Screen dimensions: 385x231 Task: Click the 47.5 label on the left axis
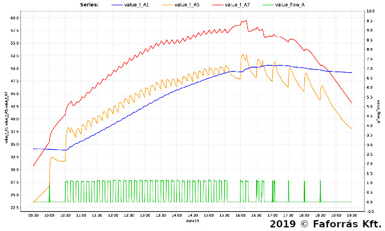pyautogui.click(x=14, y=81)
